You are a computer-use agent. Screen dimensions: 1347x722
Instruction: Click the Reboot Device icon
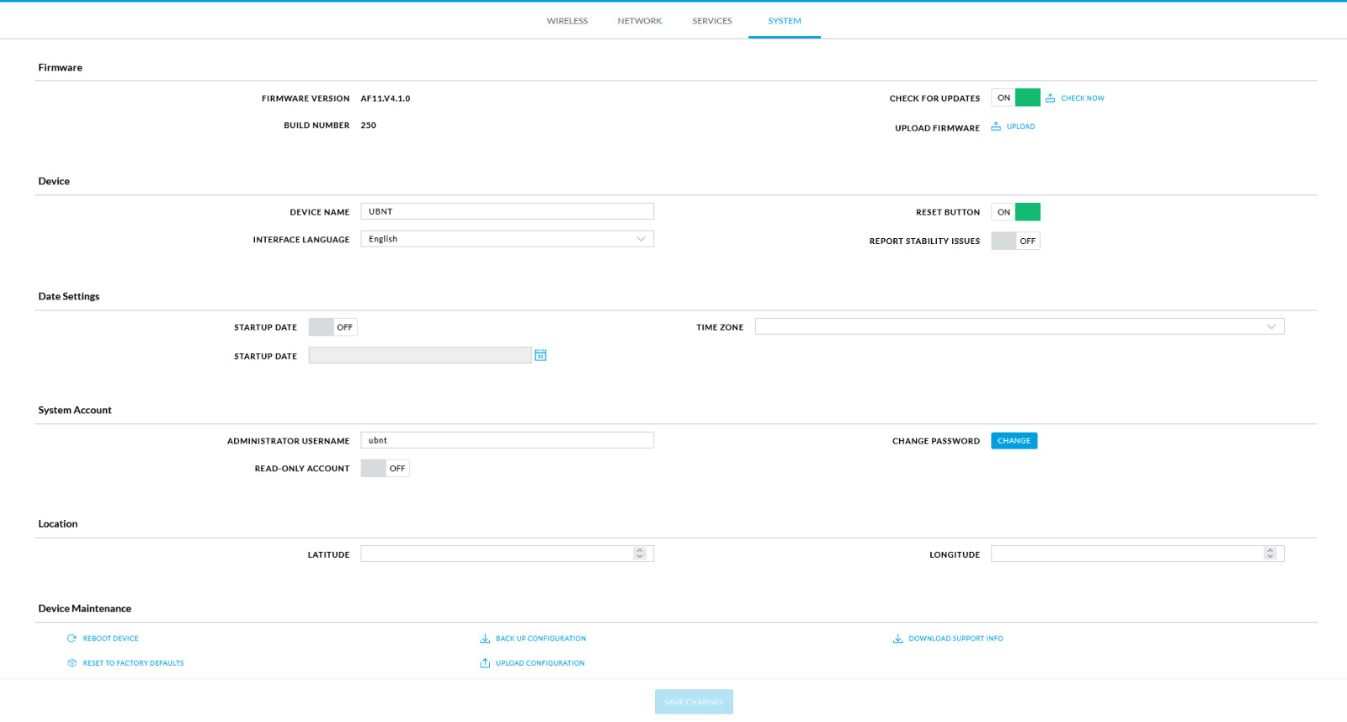point(72,639)
